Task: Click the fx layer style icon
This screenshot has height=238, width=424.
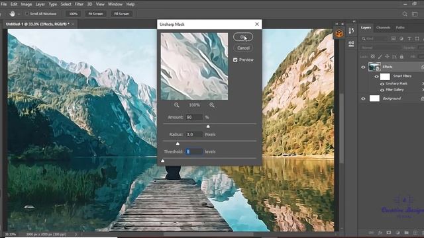Action: click(x=380, y=232)
